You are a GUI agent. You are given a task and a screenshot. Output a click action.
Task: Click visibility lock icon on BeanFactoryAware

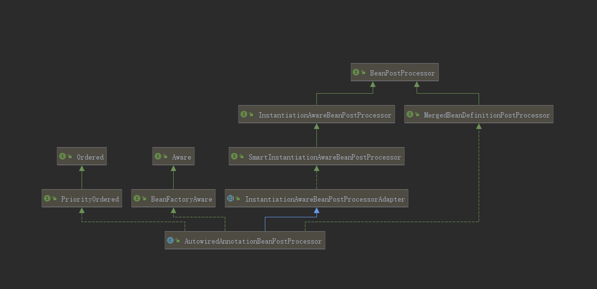(144, 199)
